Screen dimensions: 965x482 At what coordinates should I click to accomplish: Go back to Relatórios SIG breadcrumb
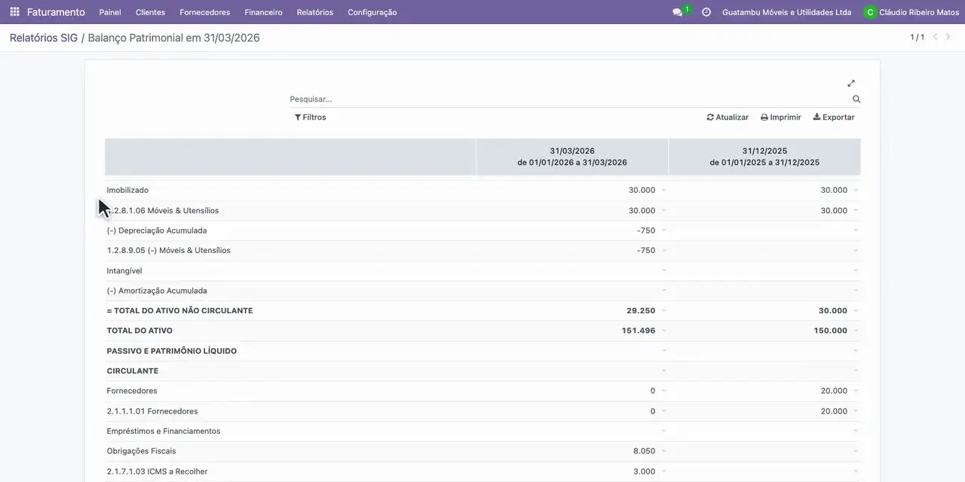[x=44, y=38]
